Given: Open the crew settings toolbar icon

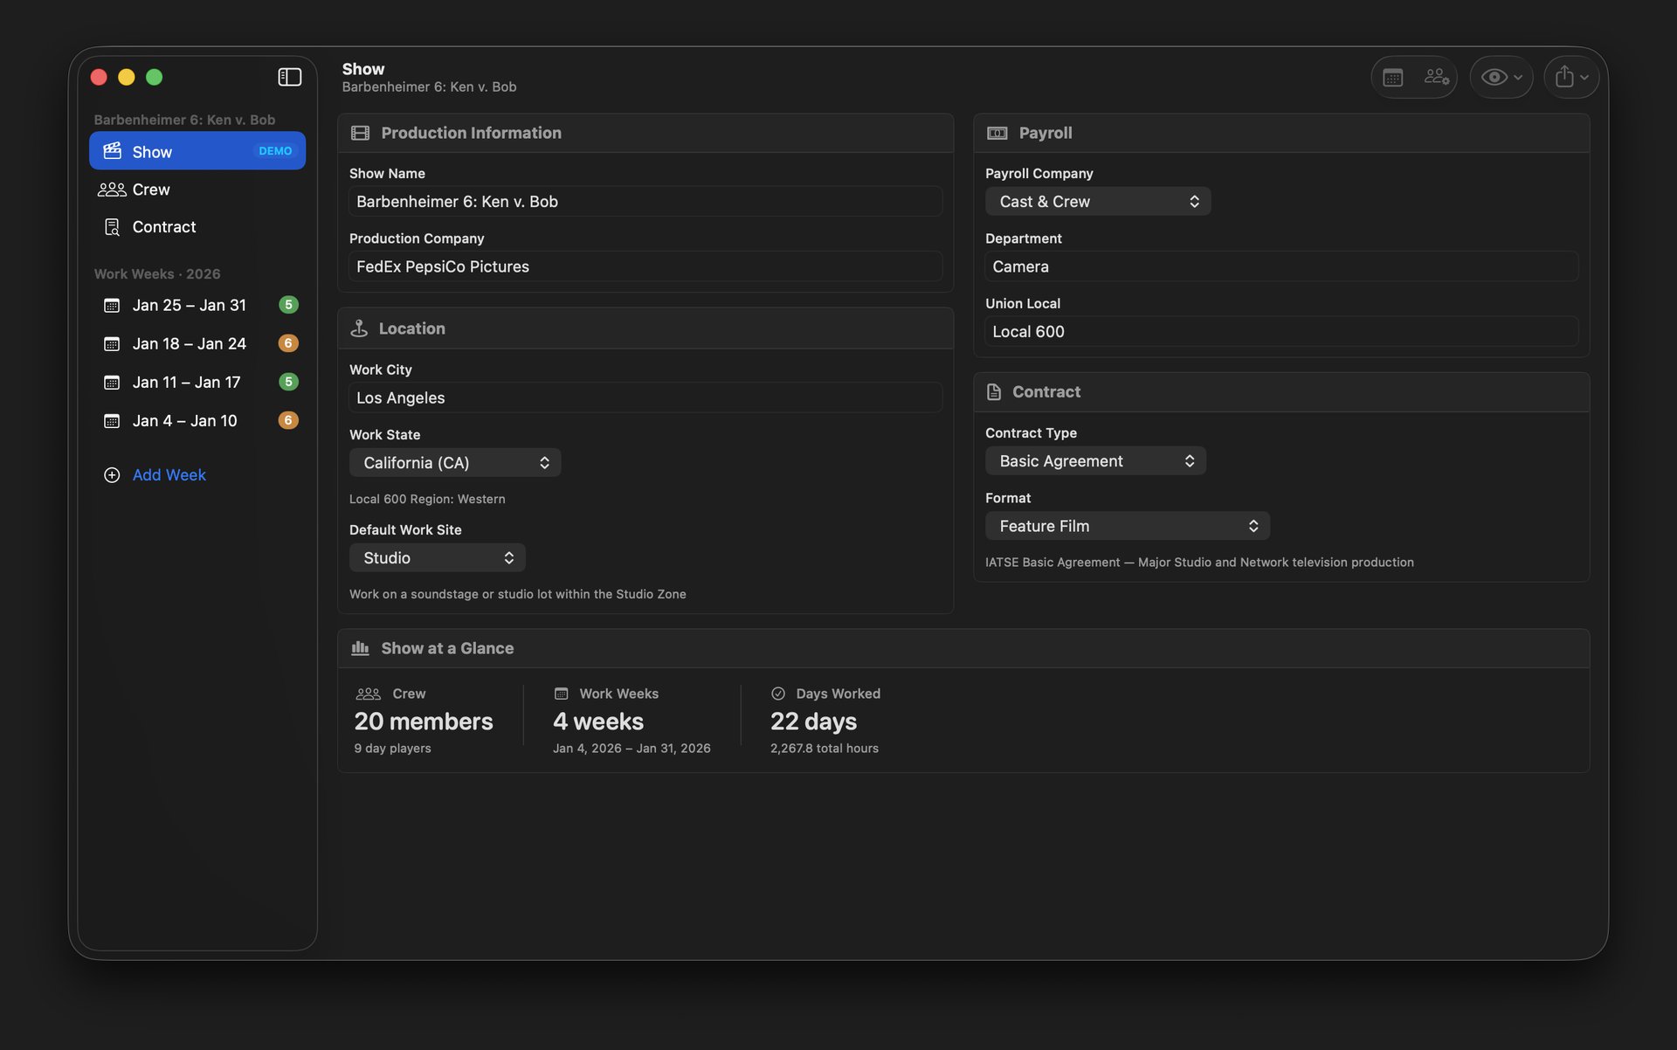Looking at the screenshot, I should click(x=1436, y=77).
